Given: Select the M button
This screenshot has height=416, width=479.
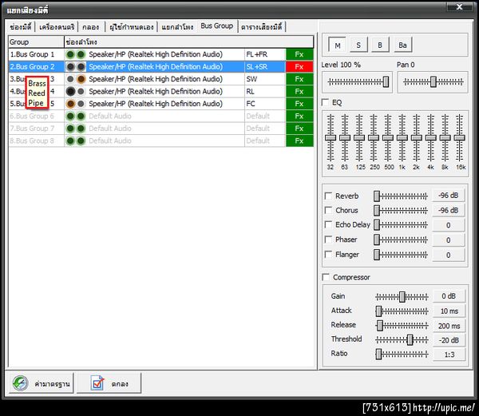Looking at the screenshot, I should coord(337,46).
